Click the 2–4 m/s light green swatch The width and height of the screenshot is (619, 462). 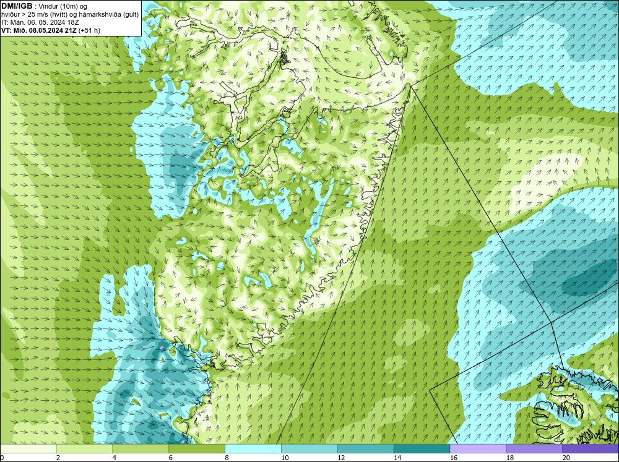pos(84,448)
